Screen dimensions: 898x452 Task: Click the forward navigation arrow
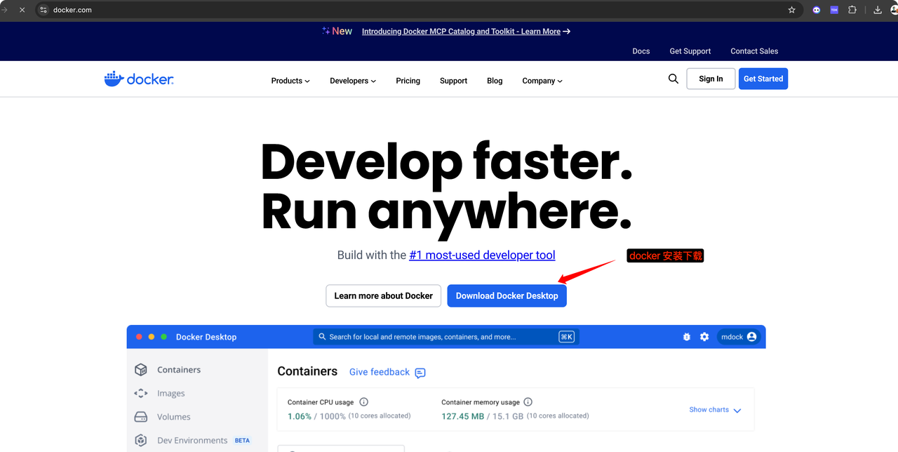(4, 10)
